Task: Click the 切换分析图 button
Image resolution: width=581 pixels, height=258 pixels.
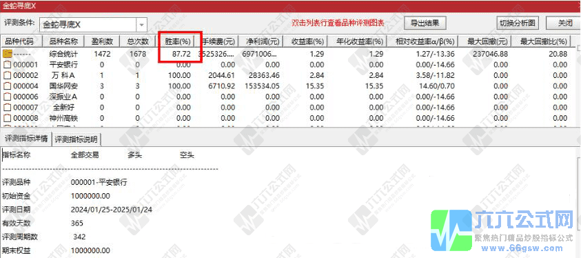Action: click(x=518, y=23)
